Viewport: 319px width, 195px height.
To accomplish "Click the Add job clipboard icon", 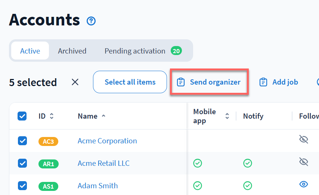I will [263, 82].
